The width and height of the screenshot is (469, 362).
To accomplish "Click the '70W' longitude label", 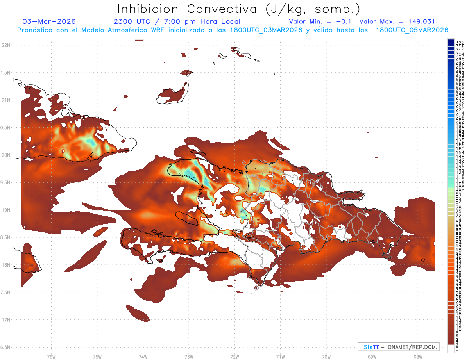I will tap(326, 357).
